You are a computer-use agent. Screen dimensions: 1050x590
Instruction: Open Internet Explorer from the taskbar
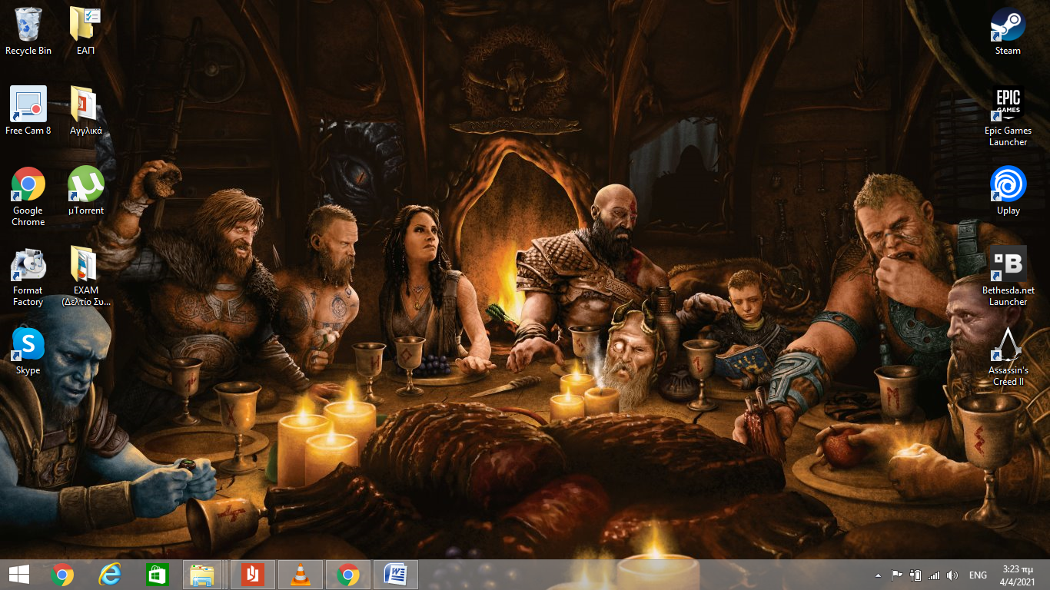pyautogui.click(x=110, y=575)
